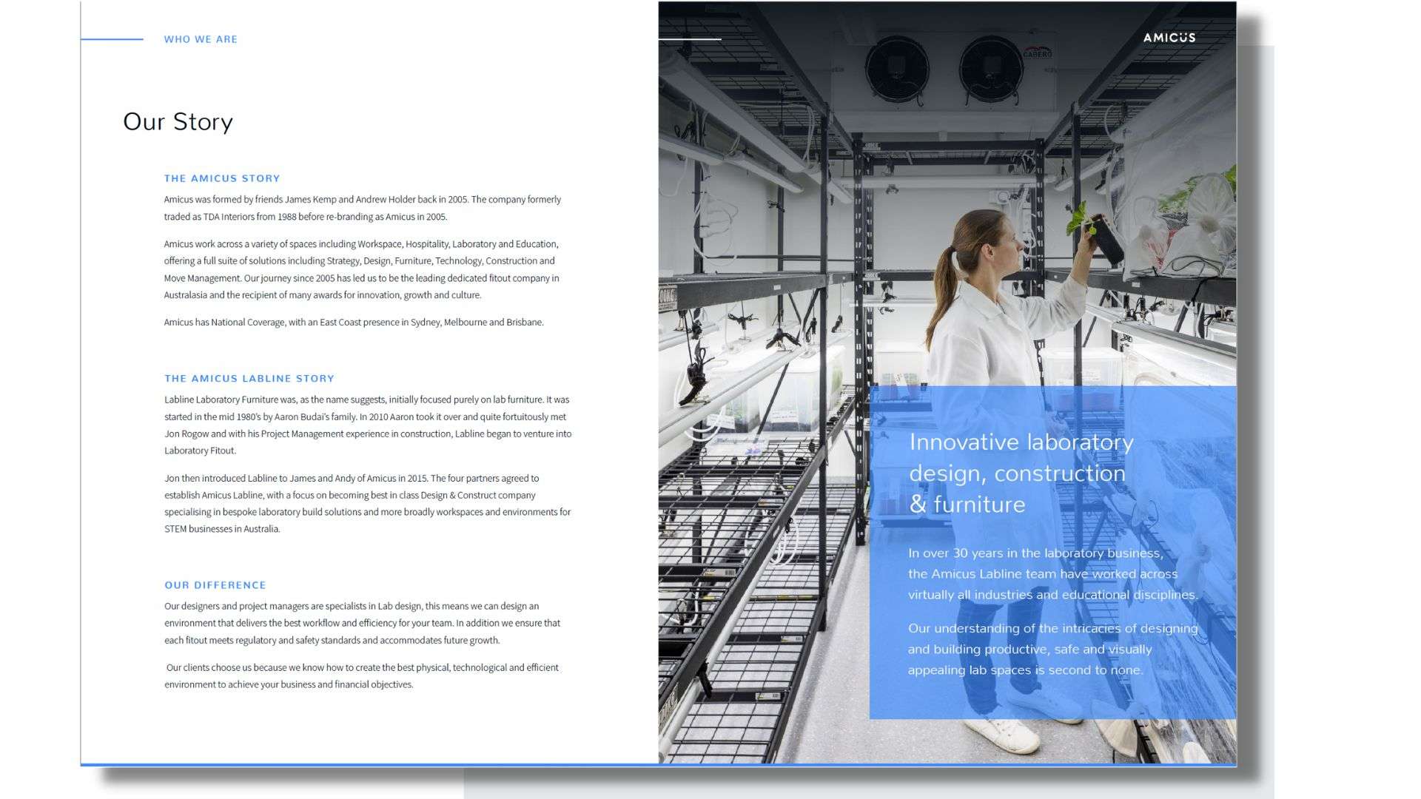Select the 'OUR DIFFERENCE' heading
1421x799 pixels.
coord(215,585)
